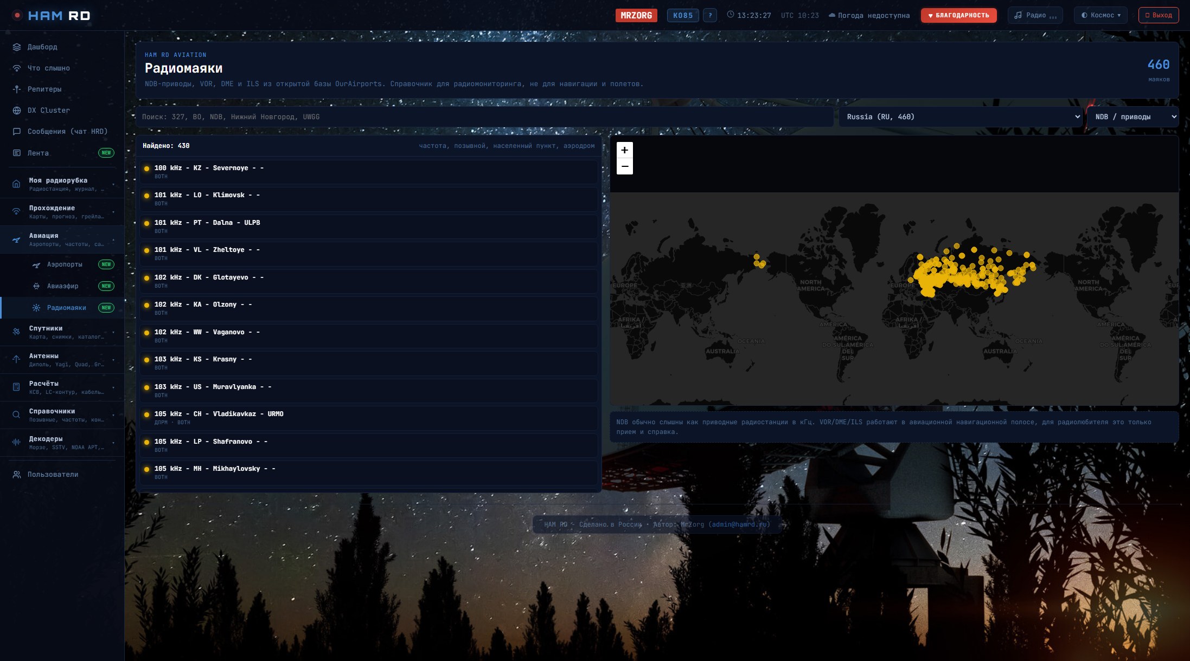Click the Антенны antenna icon
The width and height of the screenshot is (1190, 661).
click(x=16, y=359)
